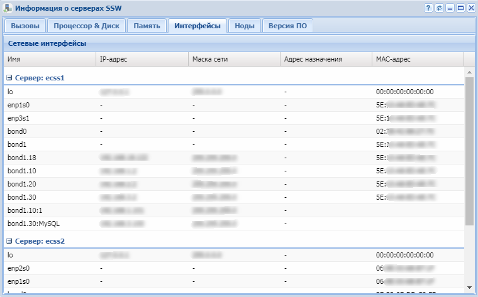Click the SSW server info window icon
Screen dimensions: 478x297
tap(8, 8)
